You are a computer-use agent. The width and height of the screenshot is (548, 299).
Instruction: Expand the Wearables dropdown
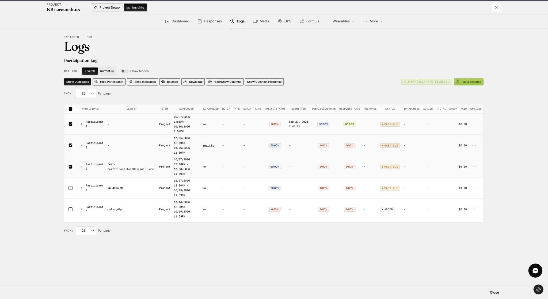click(x=343, y=21)
